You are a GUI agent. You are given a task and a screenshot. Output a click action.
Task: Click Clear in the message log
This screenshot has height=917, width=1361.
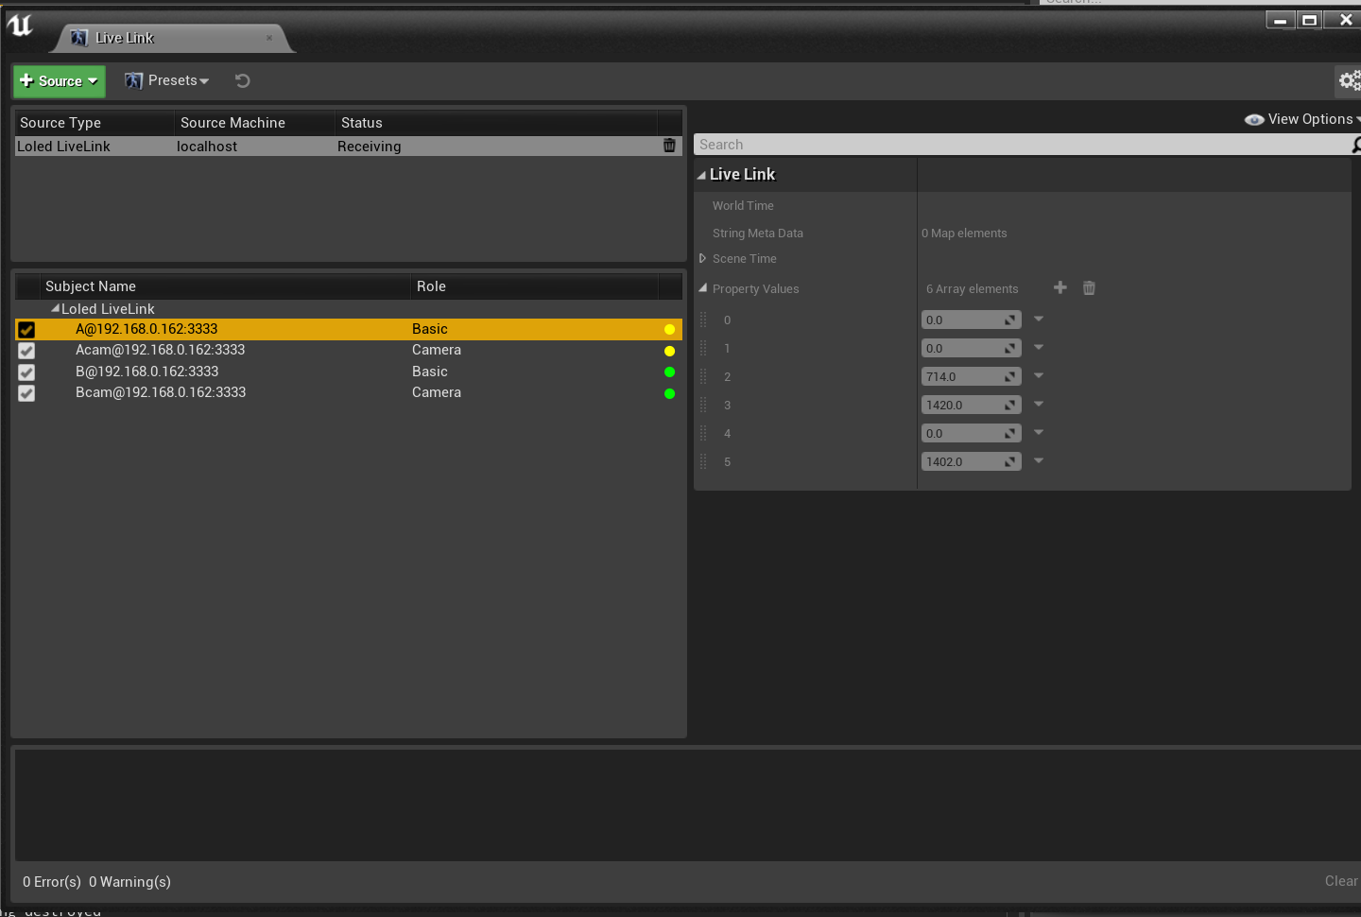point(1340,881)
